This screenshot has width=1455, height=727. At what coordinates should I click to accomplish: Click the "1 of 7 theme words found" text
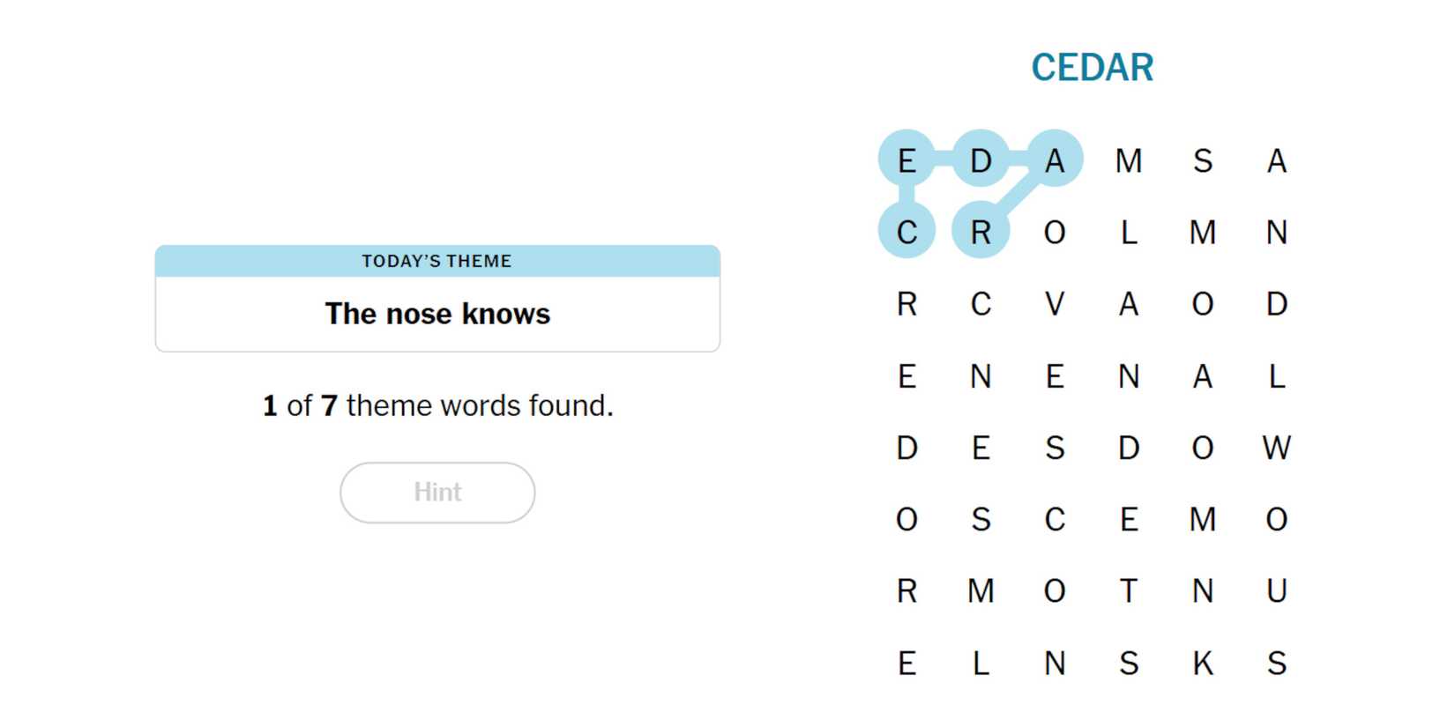[x=437, y=405]
